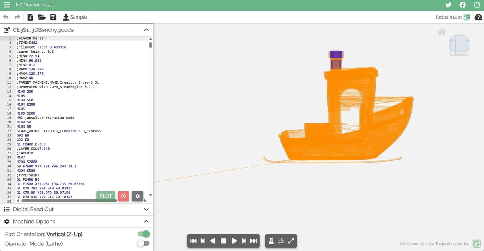The image size is (484, 251).
Task: Click the flask lab tools icon
Action: 271,241
